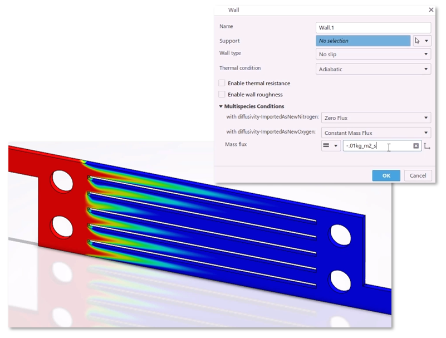The width and height of the screenshot is (446, 338).
Task: Click the Support selection cursor icon
Action: [418, 41]
